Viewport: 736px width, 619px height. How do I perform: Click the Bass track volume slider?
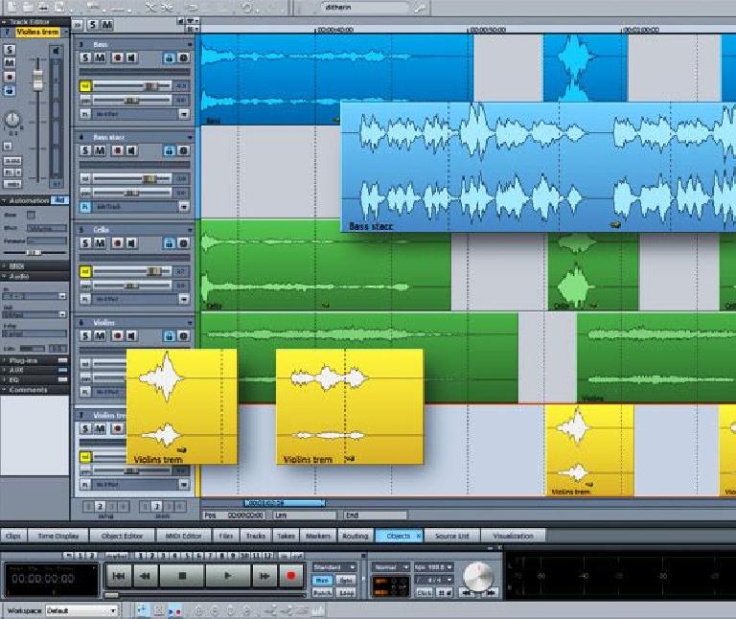click(149, 86)
